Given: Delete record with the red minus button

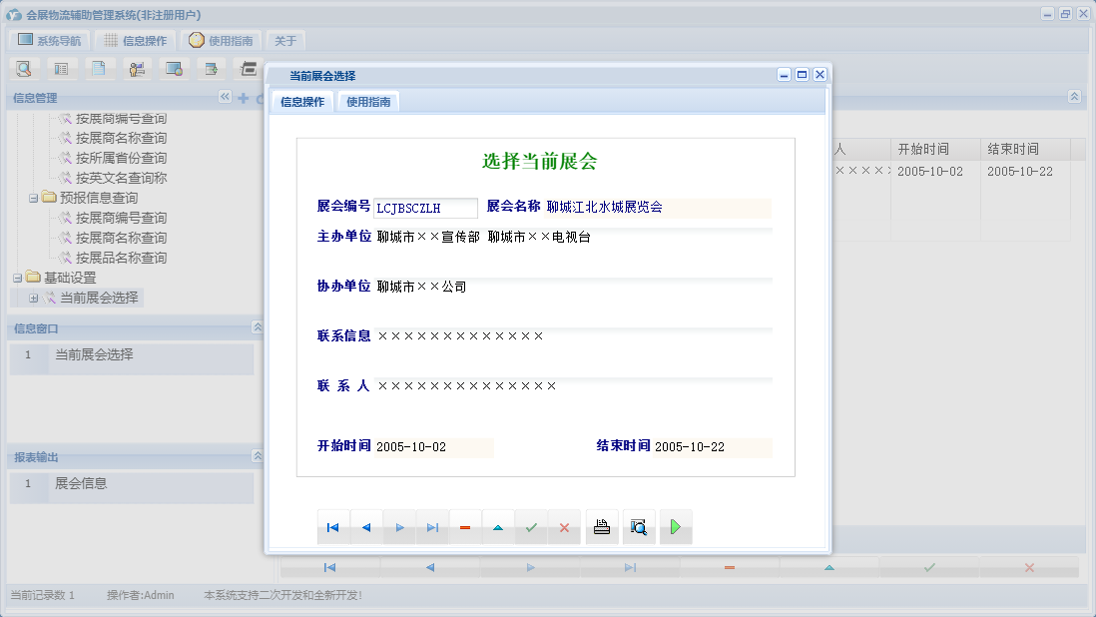Looking at the screenshot, I should coord(465,527).
